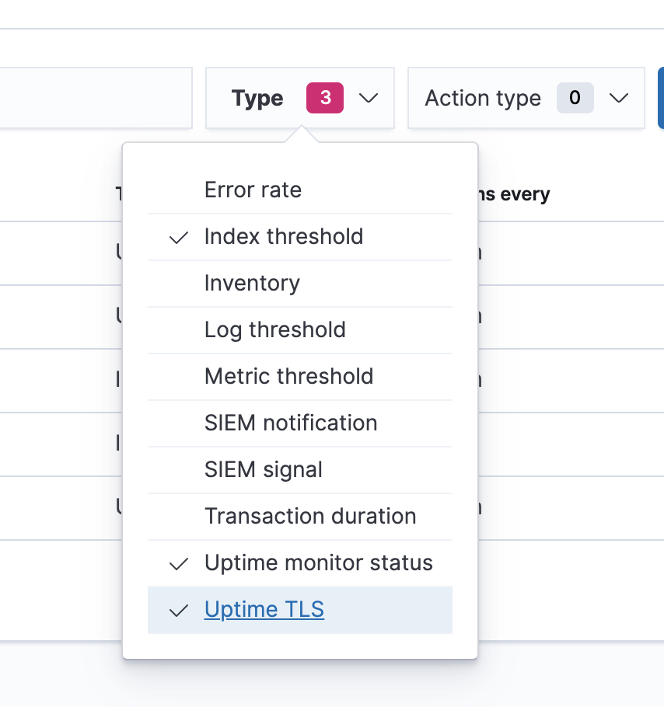664x707 pixels.
Task: Click the checkmark beside Index threshold
Action: click(x=177, y=237)
